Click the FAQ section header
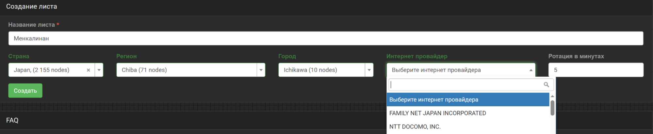This screenshot has width=653, height=134. pyautogui.click(x=12, y=120)
